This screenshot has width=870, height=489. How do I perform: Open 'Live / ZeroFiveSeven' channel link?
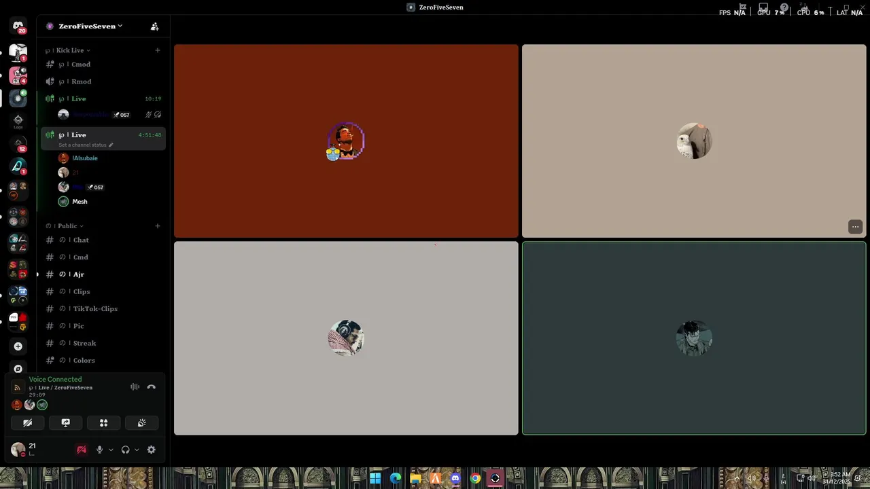[x=60, y=388]
